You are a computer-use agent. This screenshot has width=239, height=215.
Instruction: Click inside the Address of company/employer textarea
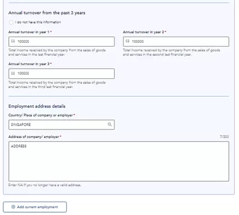pyautogui.click(x=119, y=161)
